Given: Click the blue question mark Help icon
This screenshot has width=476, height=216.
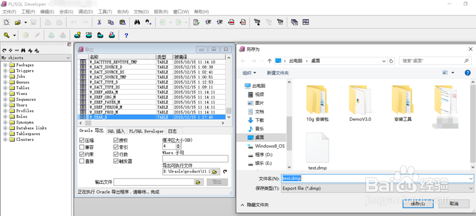Looking at the screenshot, I should tap(126, 36).
